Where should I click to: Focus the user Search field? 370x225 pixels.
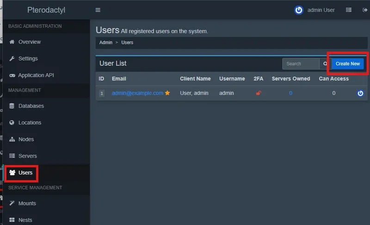tap(301, 64)
